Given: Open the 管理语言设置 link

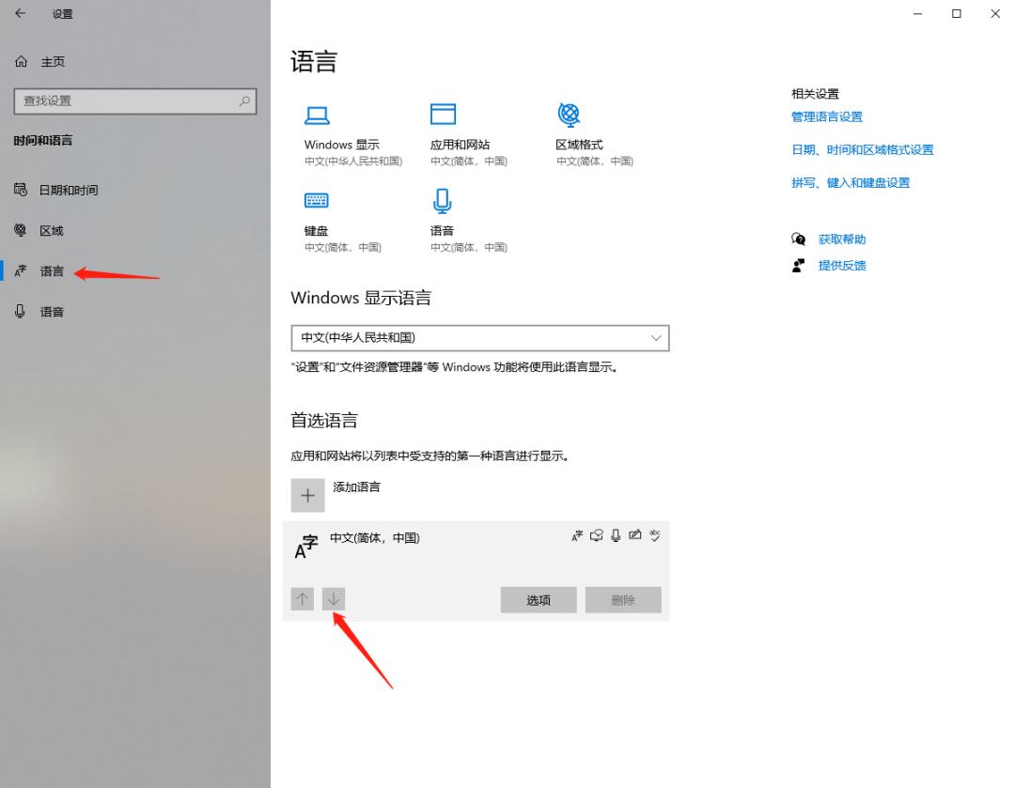Looking at the screenshot, I should pos(826,116).
